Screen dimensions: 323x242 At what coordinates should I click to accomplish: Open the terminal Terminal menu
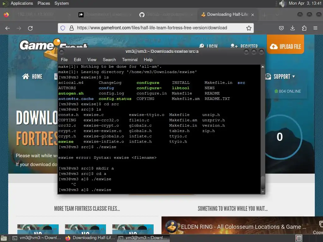click(130, 60)
